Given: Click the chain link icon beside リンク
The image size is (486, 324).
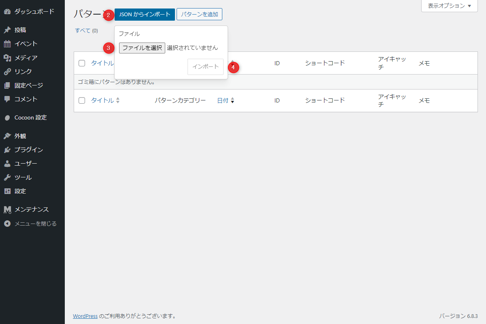Looking at the screenshot, I should click(x=7, y=72).
